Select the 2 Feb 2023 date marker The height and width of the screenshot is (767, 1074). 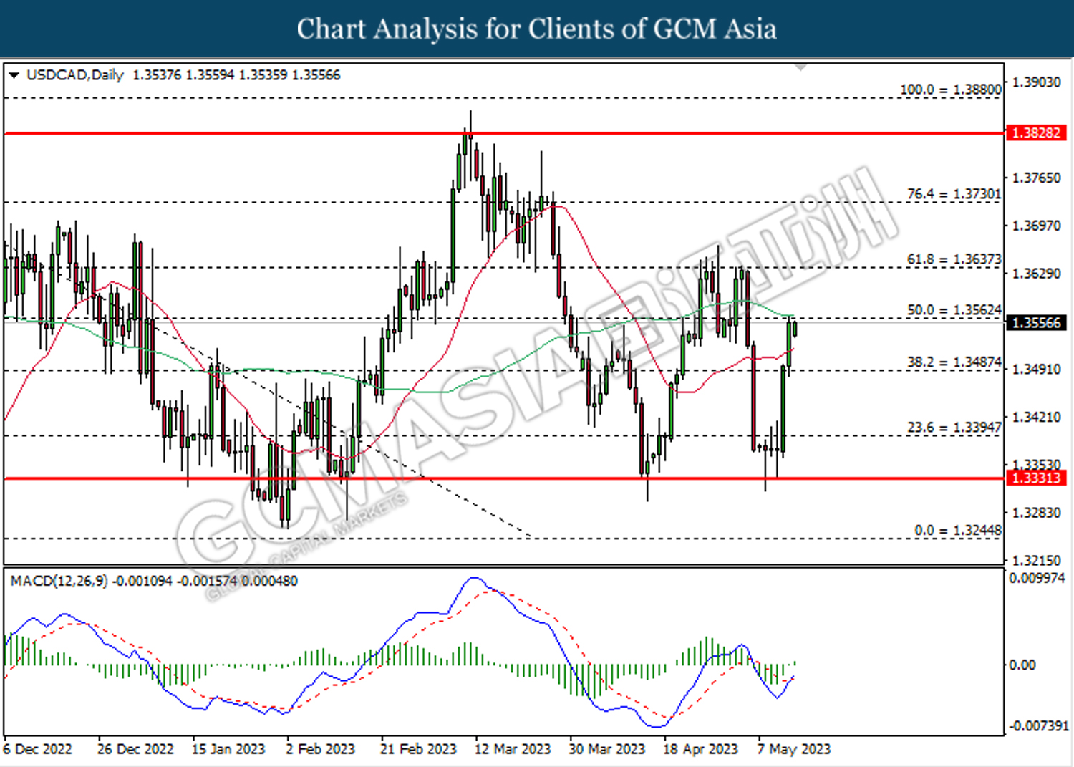tap(320, 749)
